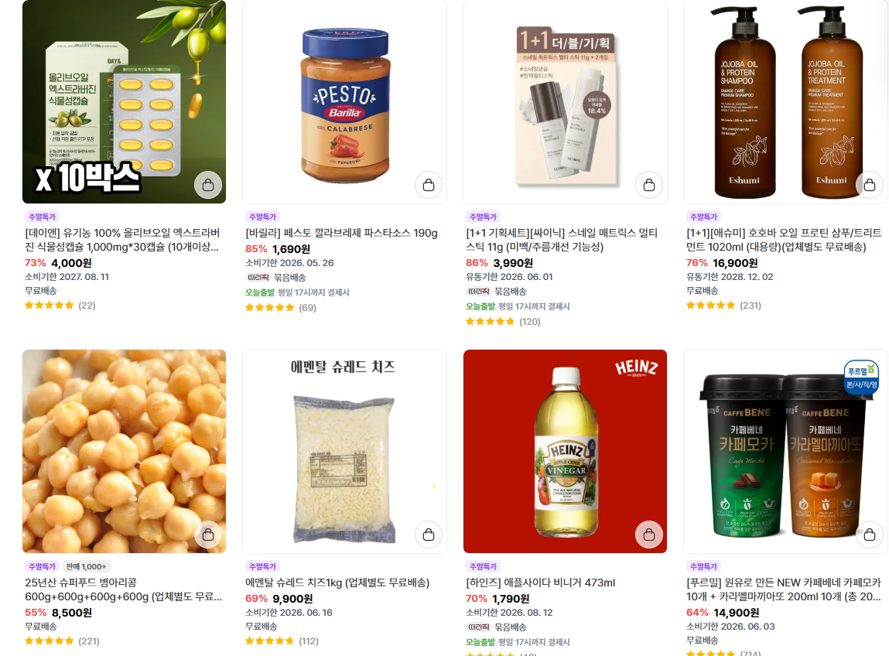Select the 주말특가 badge on chickpeas item
Image resolution: width=889 pixels, height=656 pixels.
(x=42, y=566)
